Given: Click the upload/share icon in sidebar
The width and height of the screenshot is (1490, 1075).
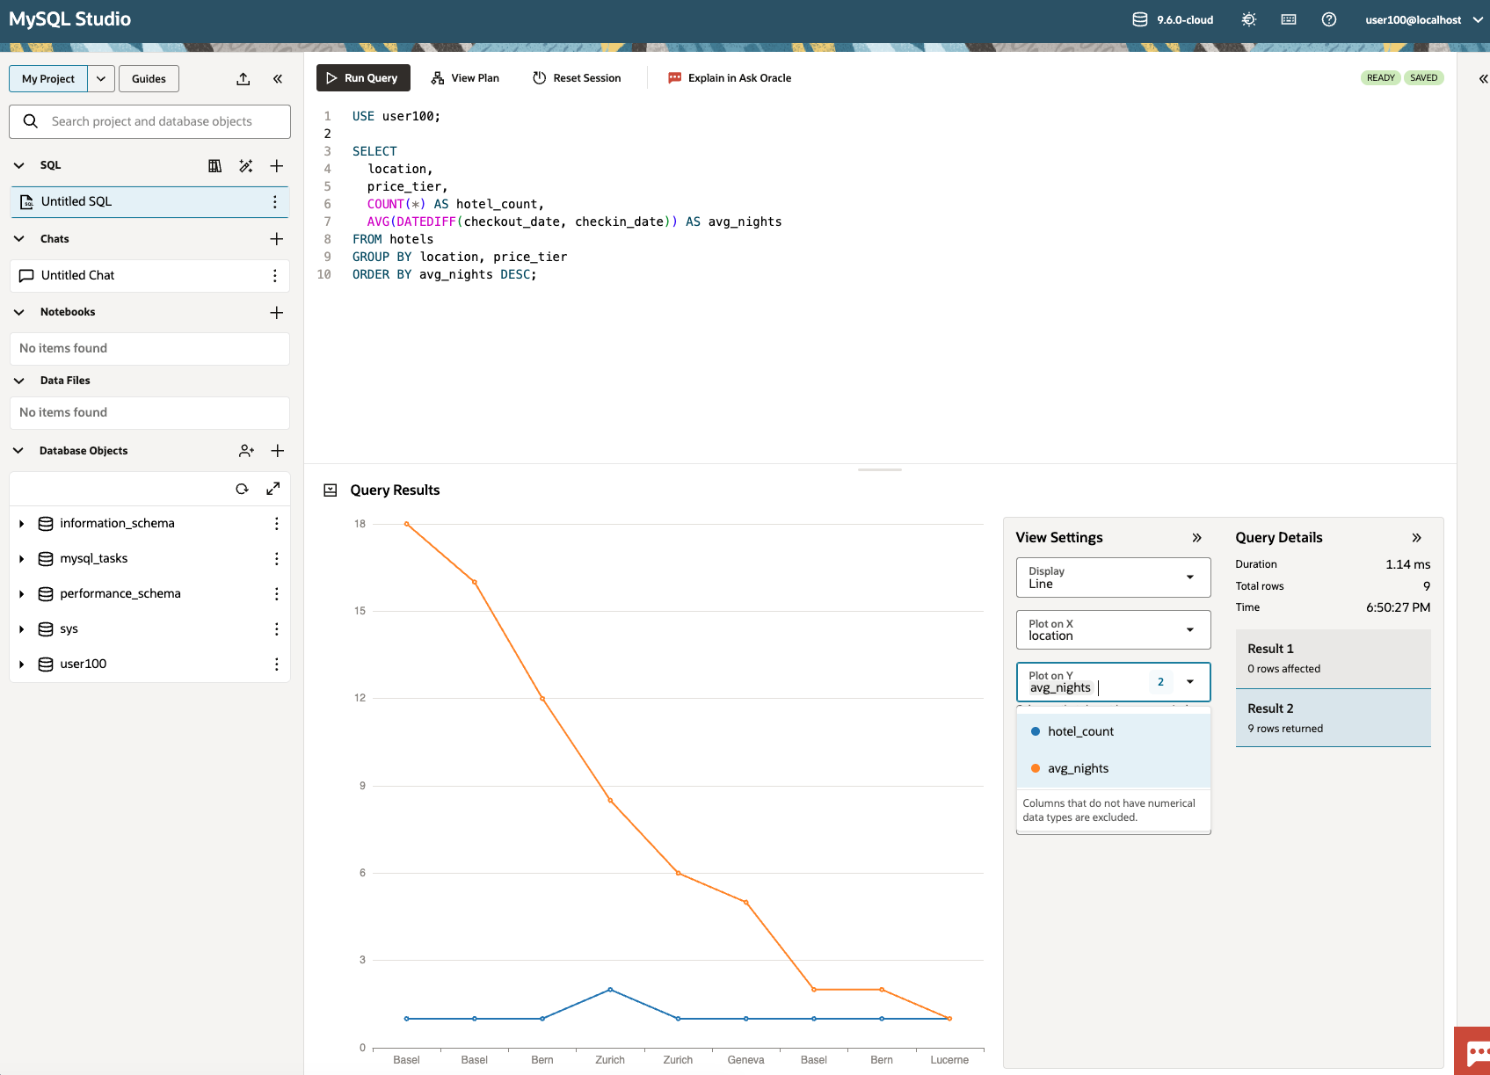Looking at the screenshot, I should click(243, 79).
